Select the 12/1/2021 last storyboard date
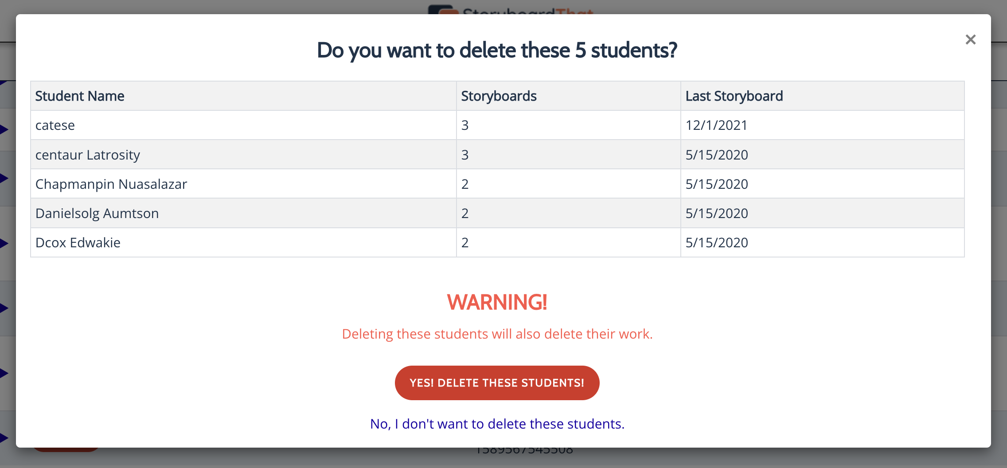The width and height of the screenshot is (1007, 468). point(823,125)
